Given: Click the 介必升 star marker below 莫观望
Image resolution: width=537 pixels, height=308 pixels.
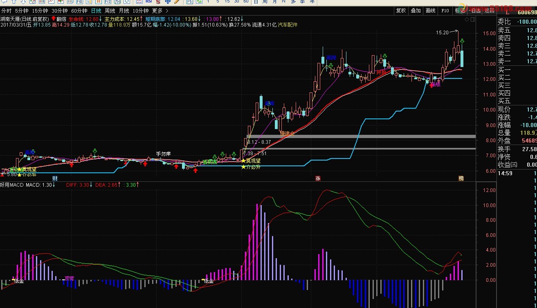Looking at the screenshot, I should [251, 167].
